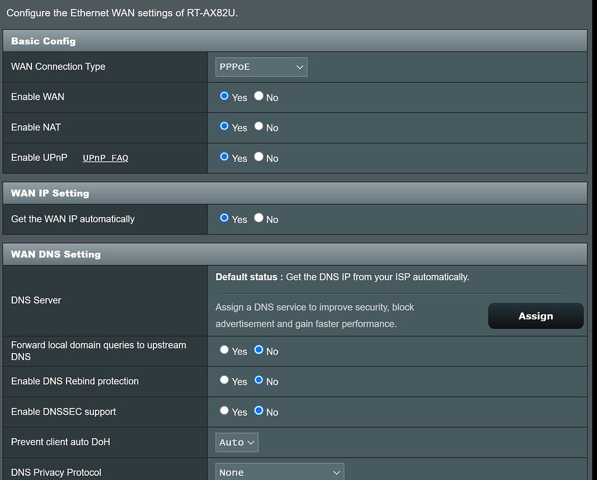Select Yes for Enable WAN
597x480 pixels.
pyautogui.click(x=223, y=96)
